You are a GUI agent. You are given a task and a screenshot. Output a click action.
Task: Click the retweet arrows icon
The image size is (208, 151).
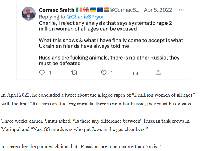click(74, 73)
